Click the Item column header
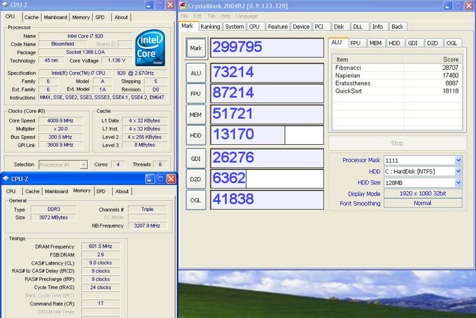 [368, 60]
